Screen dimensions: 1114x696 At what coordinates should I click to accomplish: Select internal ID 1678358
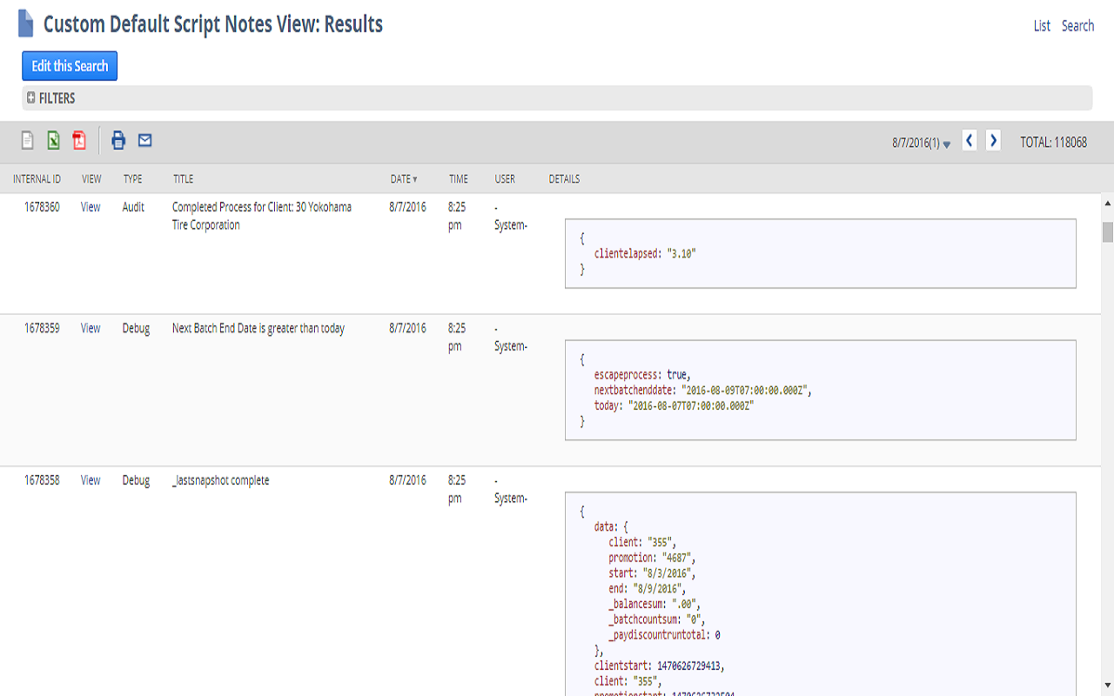[42, 480]
